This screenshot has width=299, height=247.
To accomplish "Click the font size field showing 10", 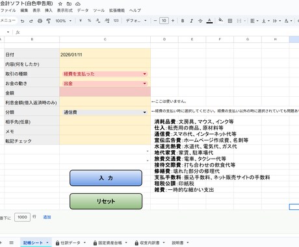I will tap(164, 21).
